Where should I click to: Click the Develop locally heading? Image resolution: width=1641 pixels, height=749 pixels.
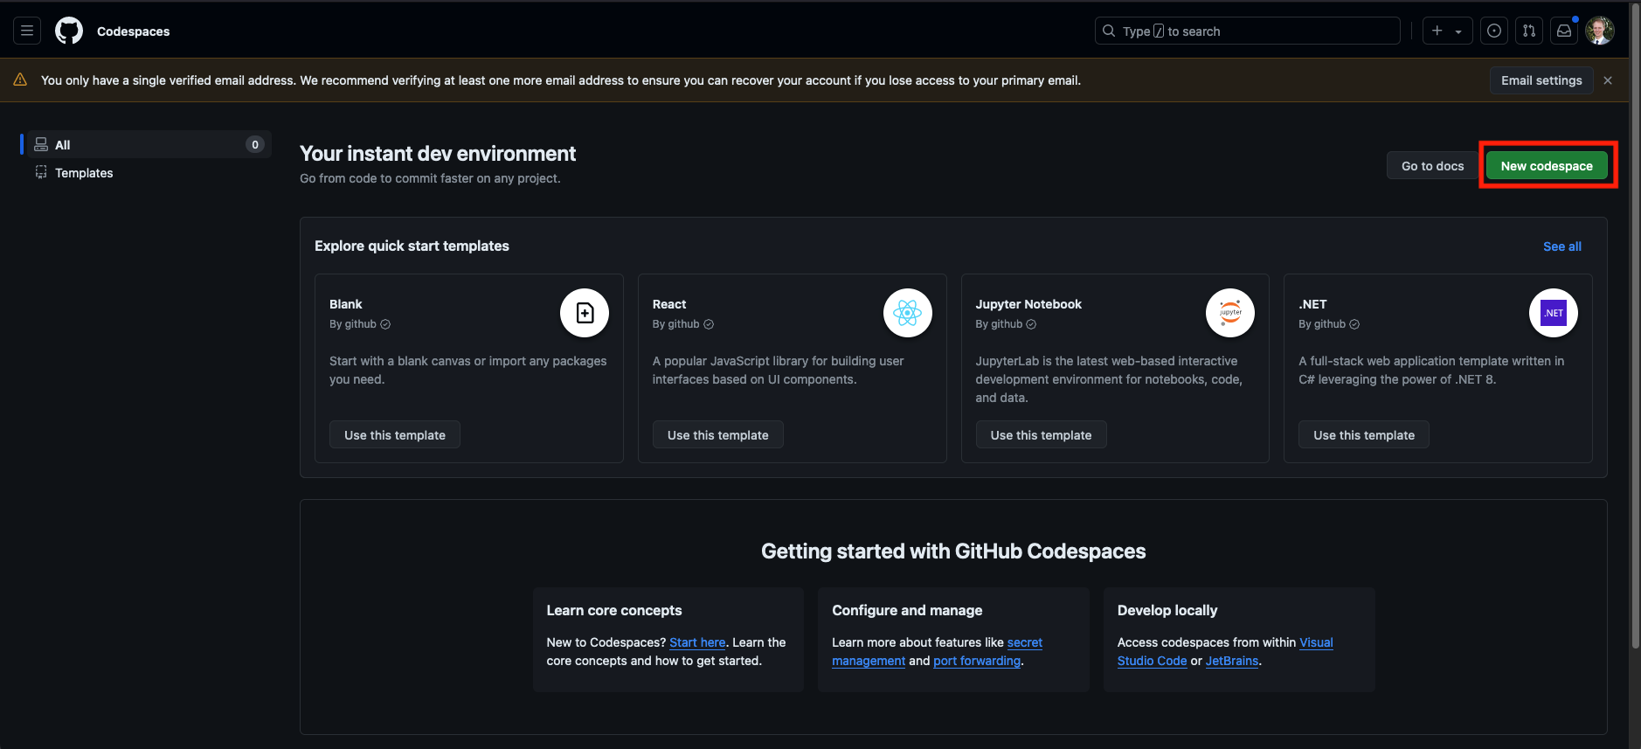[1167, 610]
